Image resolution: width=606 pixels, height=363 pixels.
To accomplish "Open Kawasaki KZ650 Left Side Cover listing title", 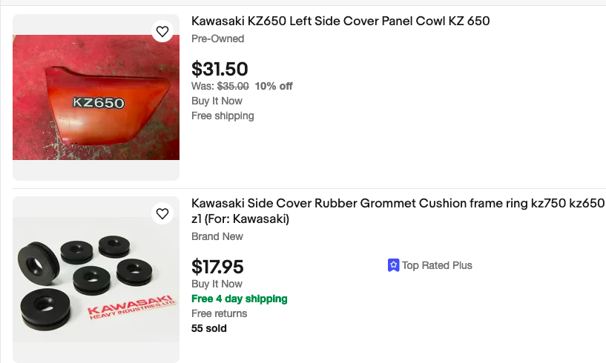I will 340,21.
